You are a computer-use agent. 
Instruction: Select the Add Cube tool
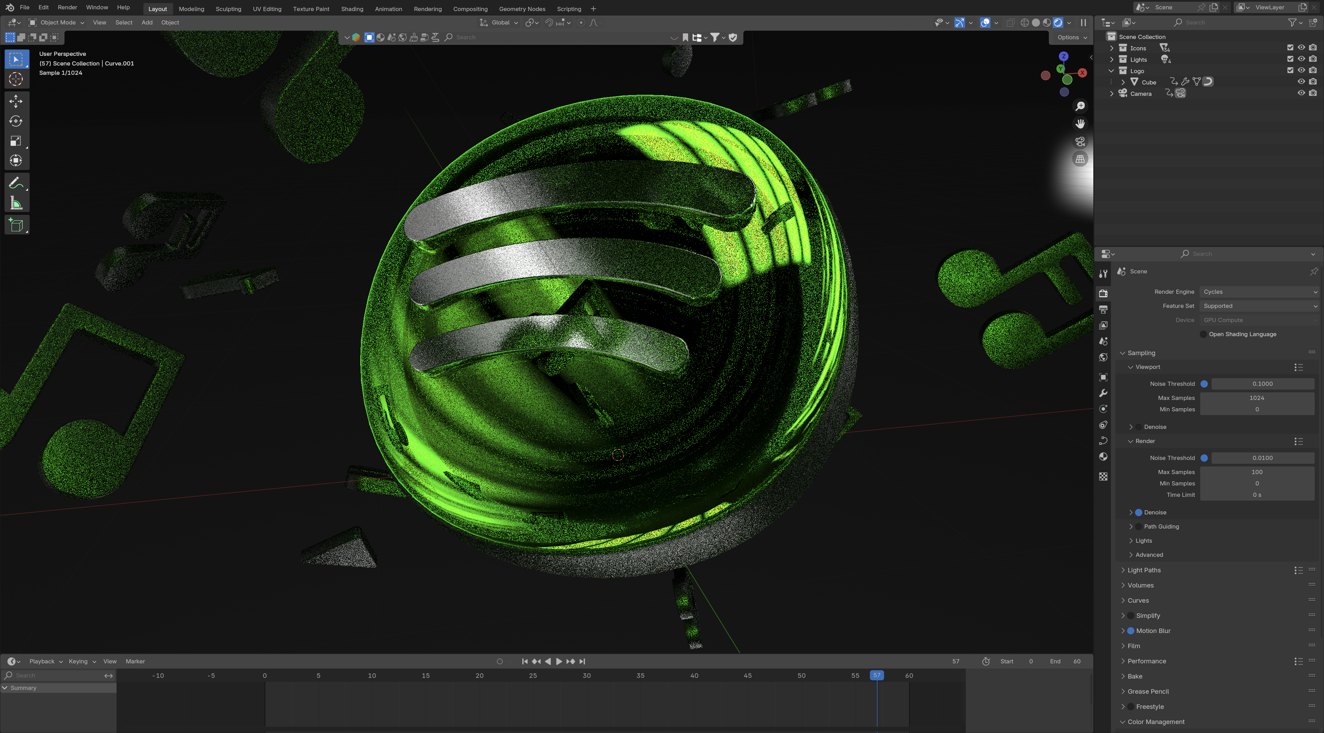coord(16,225)
